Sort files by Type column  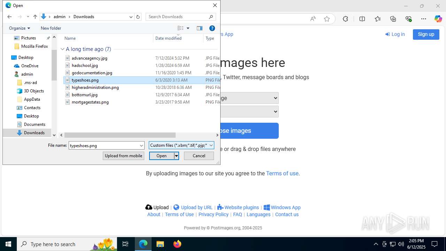[x=210, y=38]
